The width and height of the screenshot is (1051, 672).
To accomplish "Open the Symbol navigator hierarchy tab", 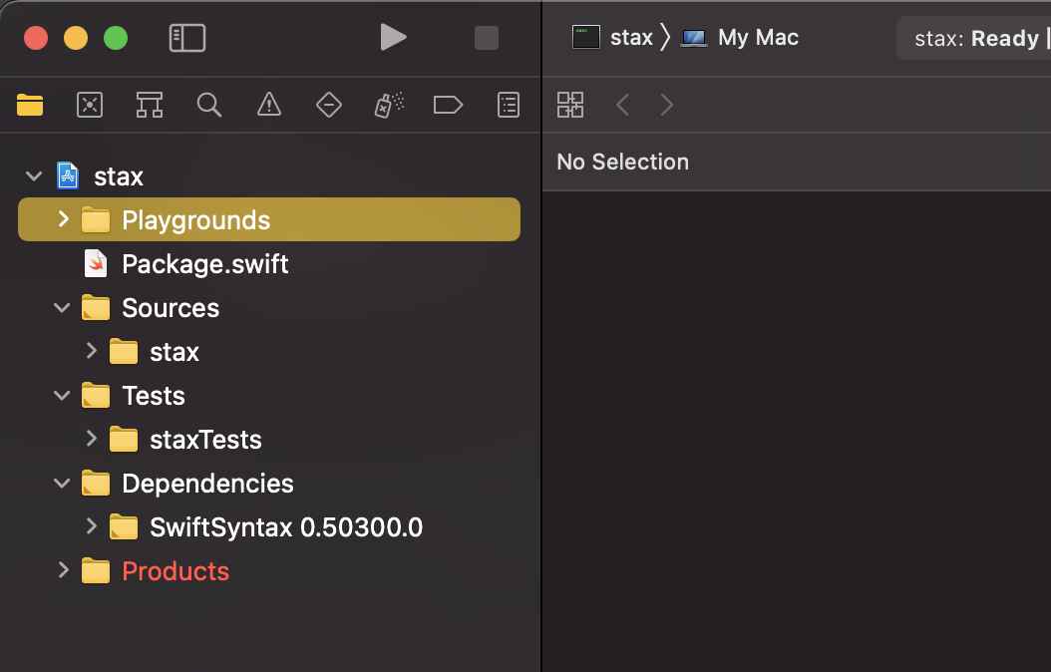I will (150, 105).
